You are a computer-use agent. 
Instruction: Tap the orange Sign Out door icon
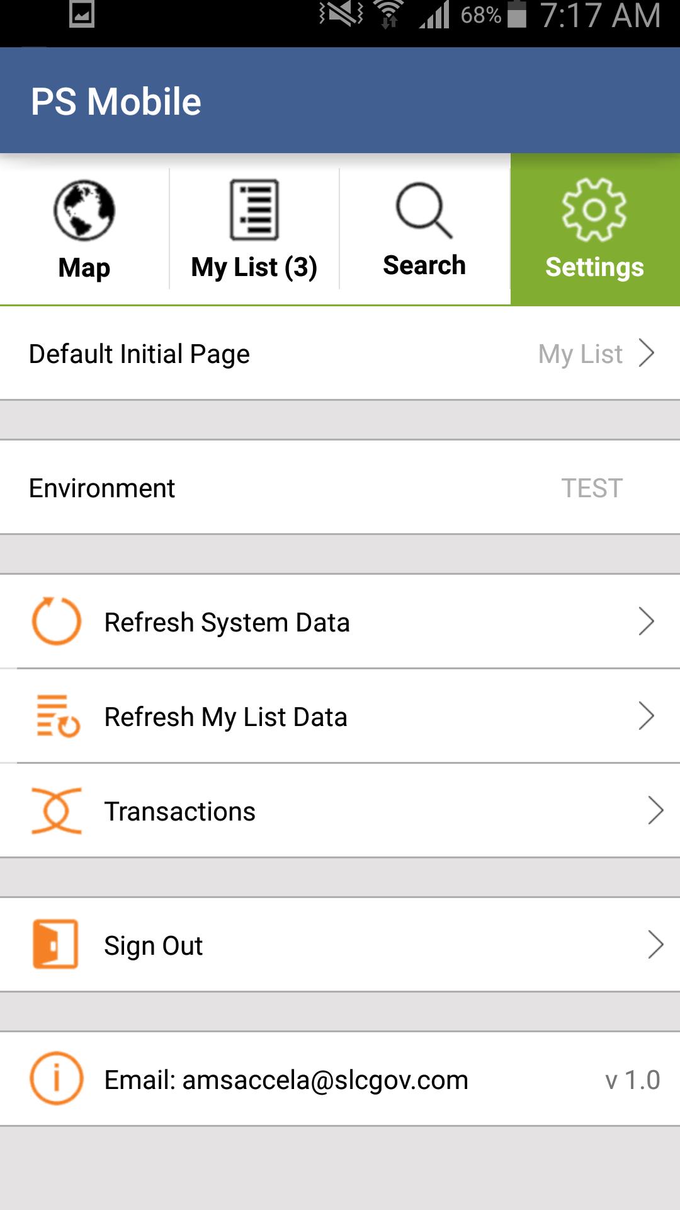click(x=55, y=944)
